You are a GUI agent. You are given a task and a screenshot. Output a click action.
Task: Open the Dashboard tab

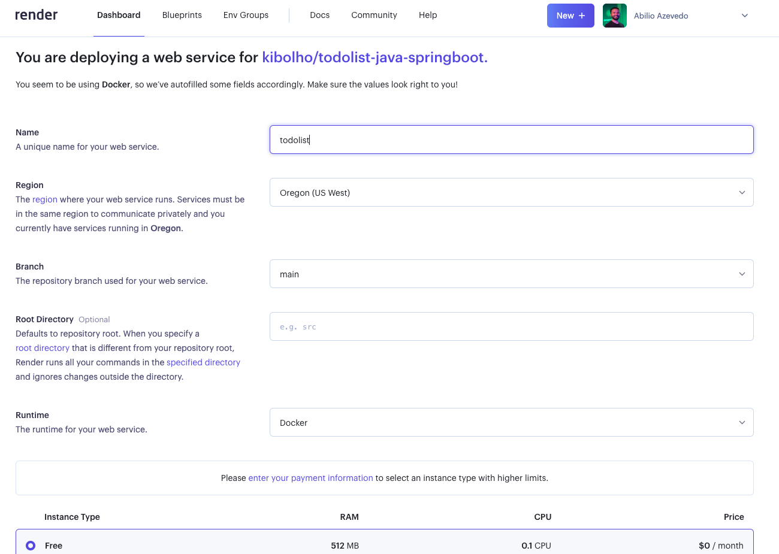119,15
